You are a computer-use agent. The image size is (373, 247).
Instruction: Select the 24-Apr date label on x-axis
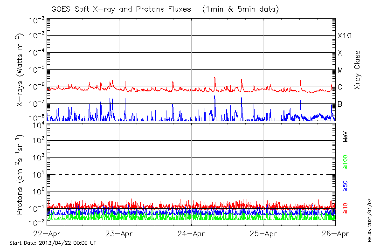click(x=191, y=233)
